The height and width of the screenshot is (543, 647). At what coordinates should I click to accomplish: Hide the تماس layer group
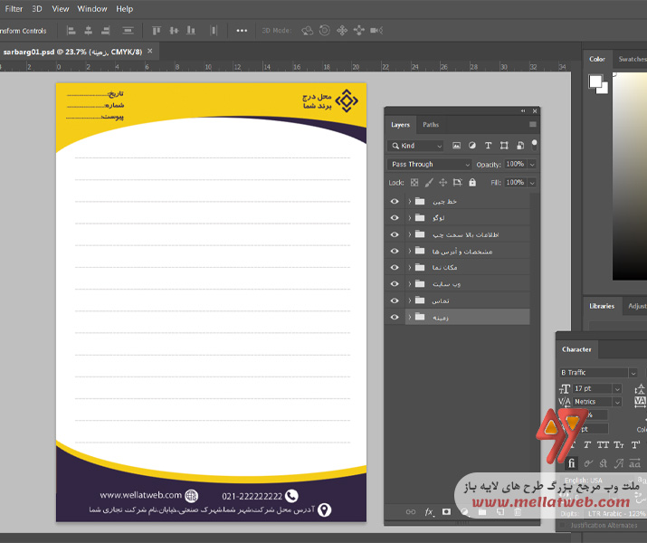point(395,300)
